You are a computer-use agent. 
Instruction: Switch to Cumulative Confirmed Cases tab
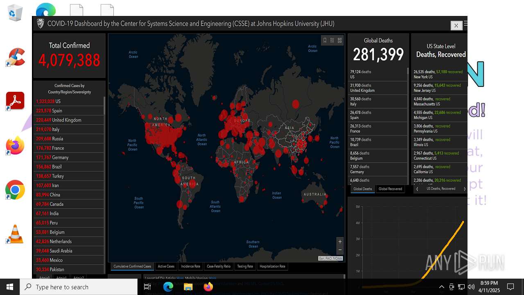pos(132,266)
